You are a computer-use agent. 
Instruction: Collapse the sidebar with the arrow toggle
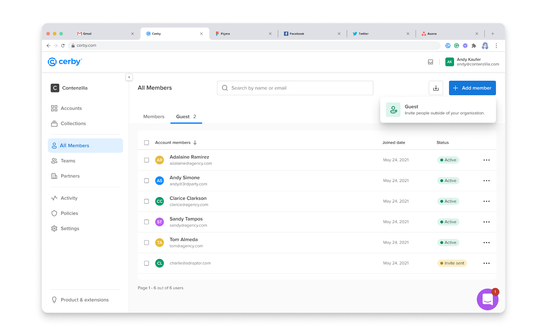coord(129,77)
